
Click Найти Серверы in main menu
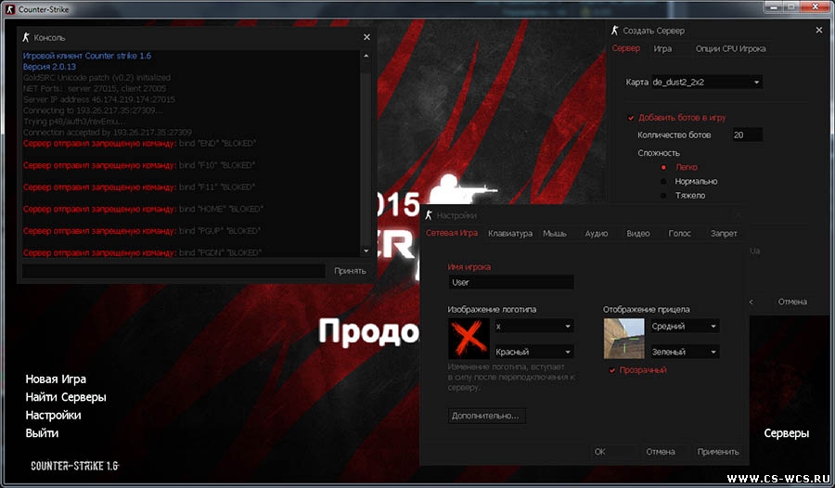coord(66,397)
